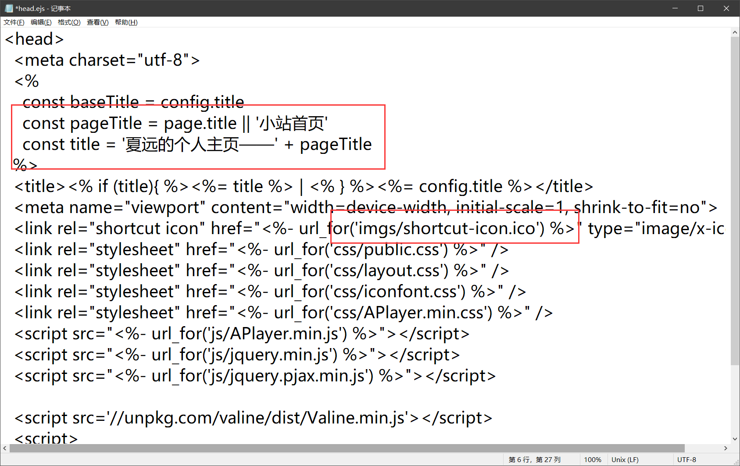Open the 帮助(H) menu

[126, 22]
